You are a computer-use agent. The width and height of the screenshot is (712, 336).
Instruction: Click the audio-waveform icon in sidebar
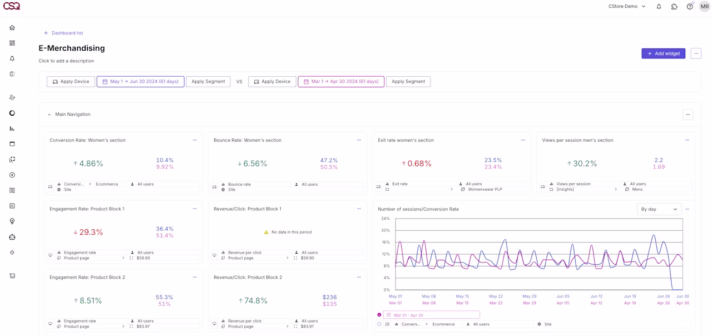point(12,253)
